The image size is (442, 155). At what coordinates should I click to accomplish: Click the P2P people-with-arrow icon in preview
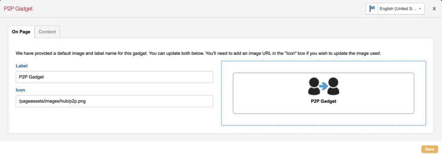324,86
